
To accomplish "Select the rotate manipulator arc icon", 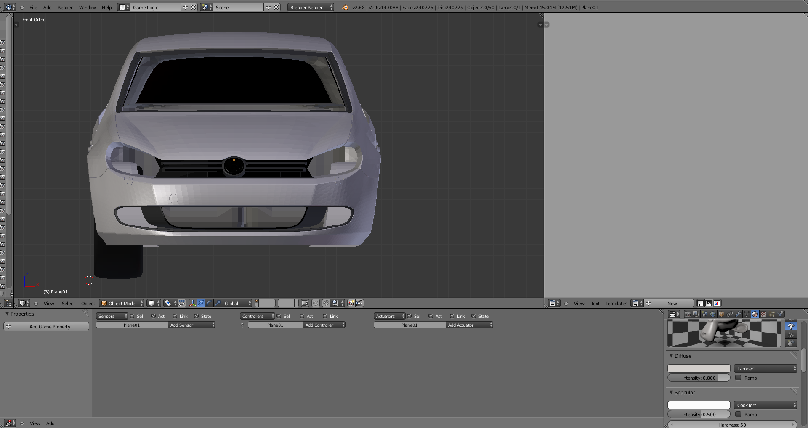I will click(209, 303).
